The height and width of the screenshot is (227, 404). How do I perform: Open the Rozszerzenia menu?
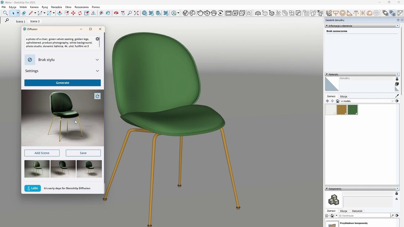pyautogui.click(x=81, y=7)
